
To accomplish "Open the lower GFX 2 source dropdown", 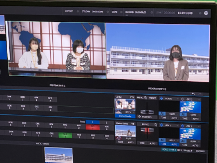I will [x=199, y=126].
